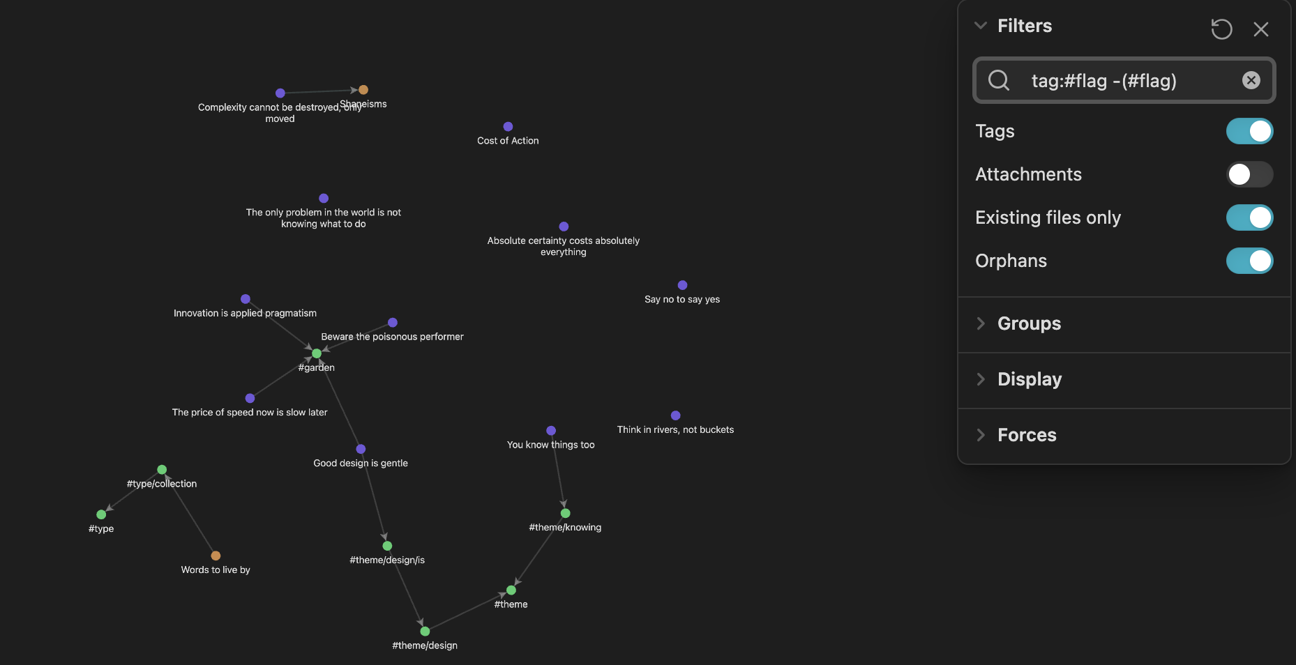Turn off Existing files only

click(1249, 217)
